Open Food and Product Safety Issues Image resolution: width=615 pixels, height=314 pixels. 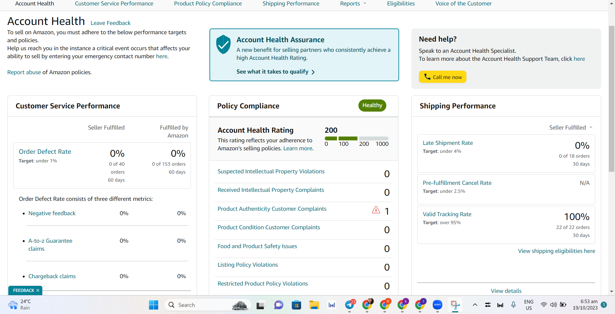pyautogui.click(x=257, y=246)
